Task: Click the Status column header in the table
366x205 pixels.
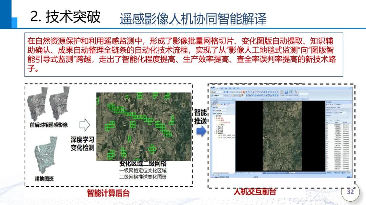Action: [345, 122]
